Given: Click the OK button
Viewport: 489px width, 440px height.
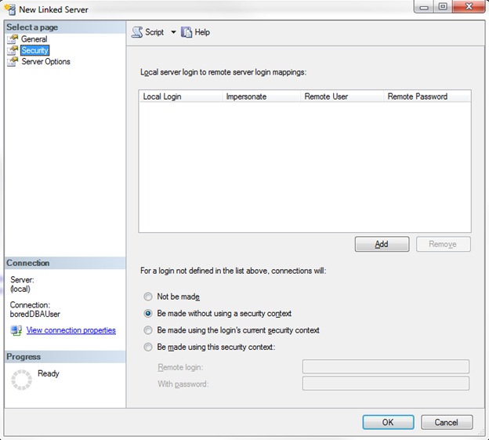Looking at the screenshot, I should 387,422.
